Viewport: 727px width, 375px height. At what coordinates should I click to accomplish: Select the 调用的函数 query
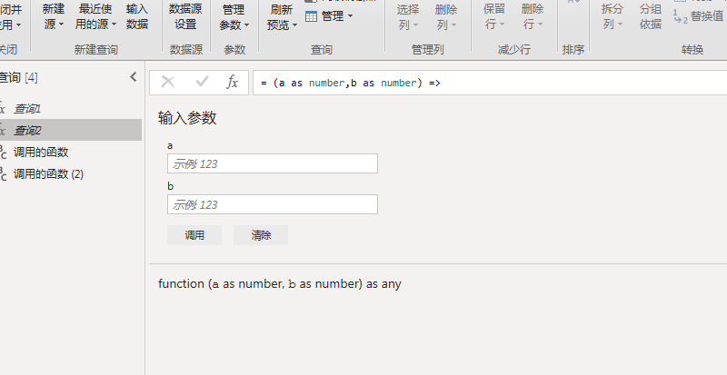click(41, 152)
